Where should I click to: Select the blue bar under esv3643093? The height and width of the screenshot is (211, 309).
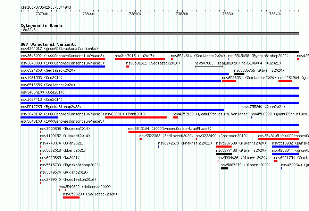click(x=63, y=67)
